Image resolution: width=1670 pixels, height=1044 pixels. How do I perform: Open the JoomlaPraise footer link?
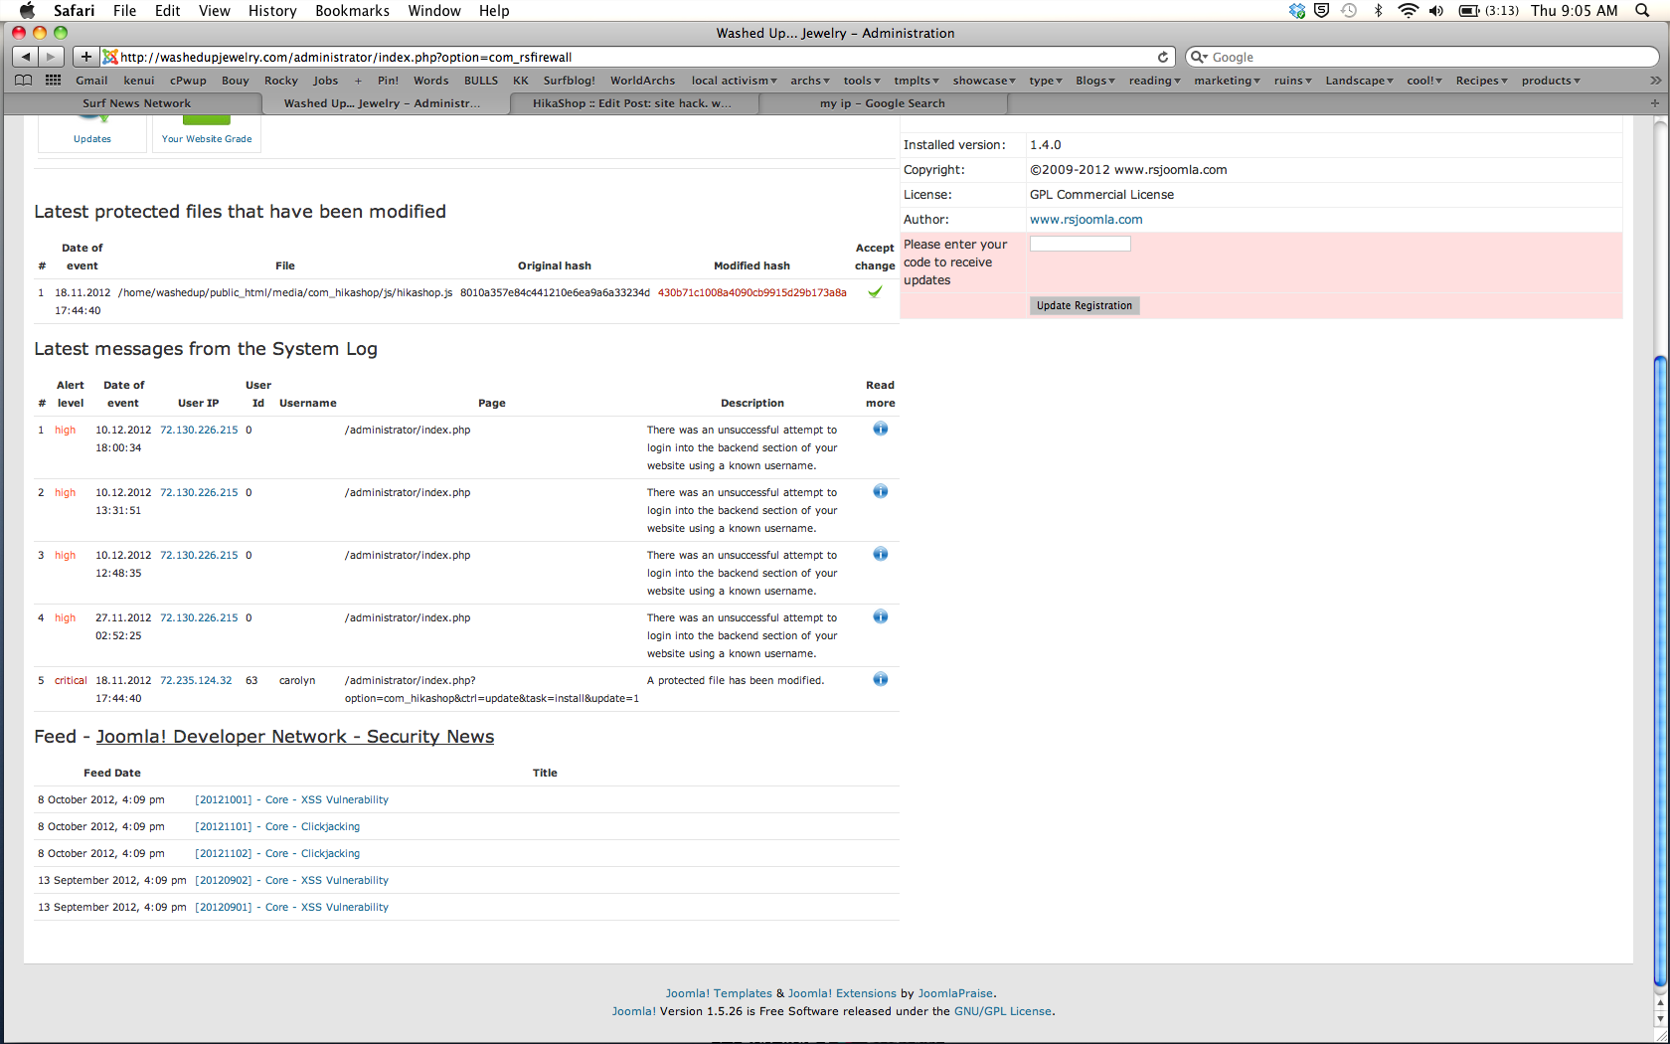(955, 994)
